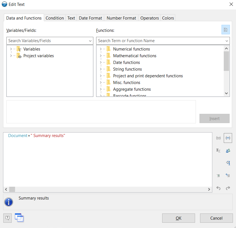Switch to the Condition tab

click(x=55, y=18)
